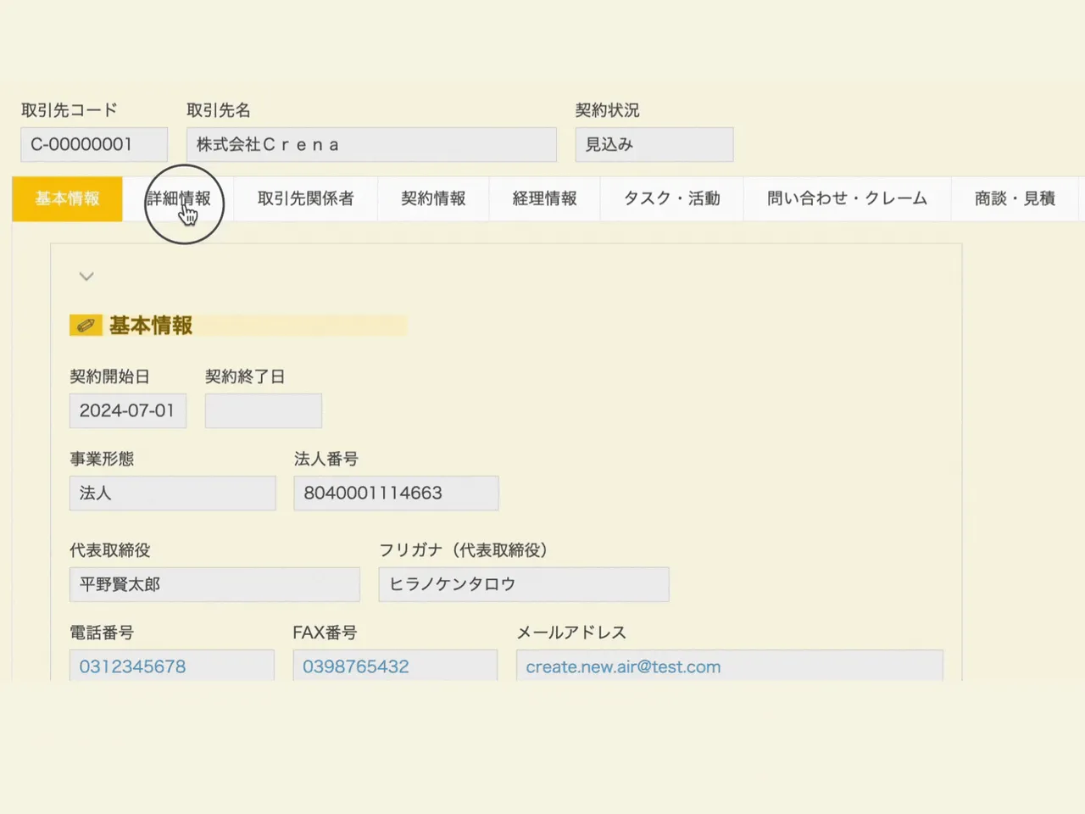The image size is (1085, 814).
Task: Click the 事業形態 label
Action: pos(102,459)
